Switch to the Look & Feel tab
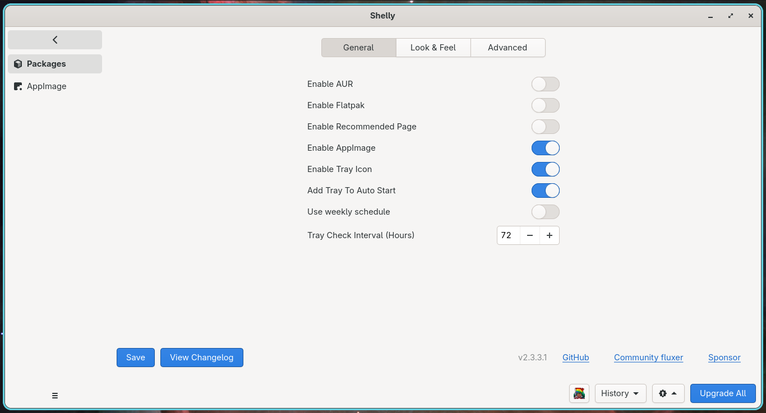This screenshot has height=413, width=766. point(433,48)
